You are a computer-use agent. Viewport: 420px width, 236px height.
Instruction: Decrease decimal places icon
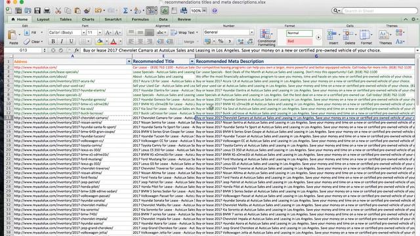click(250, 41)
